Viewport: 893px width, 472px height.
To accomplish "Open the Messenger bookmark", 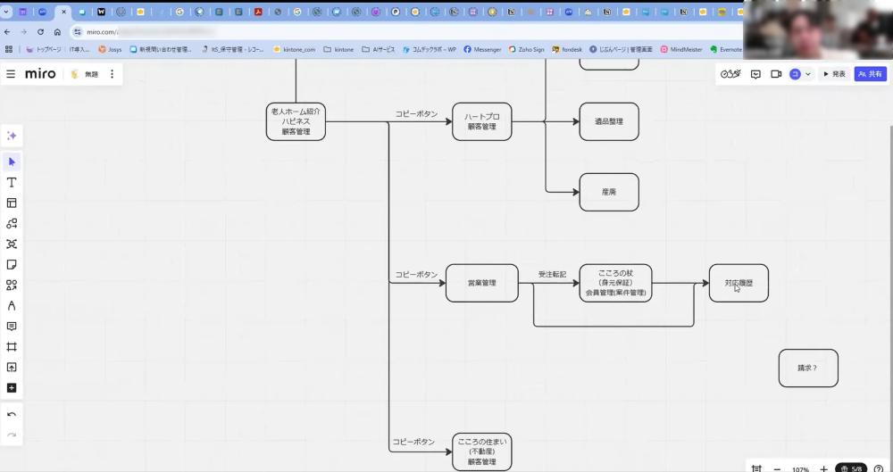I will [482, 50].
